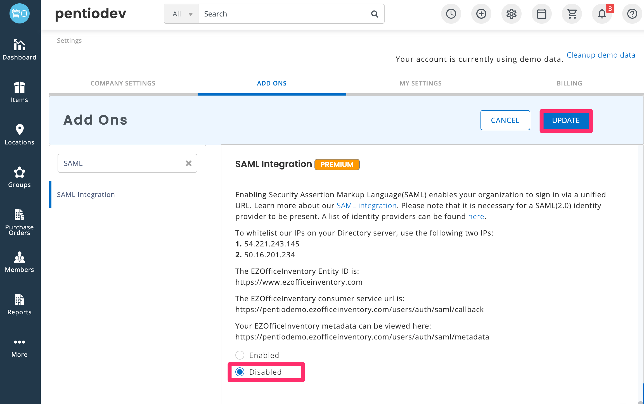The width and height of the screenshot is (644, 404).
Task: Click the Cancel button
Action: pyautogui.click(x=505, y=120)
